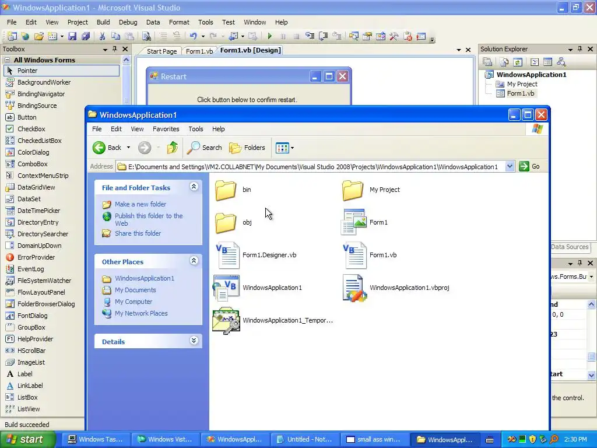The image size is (597, 448).
Task: Click the Find in Files binoculars icon
Action: [x=146, y=36]
